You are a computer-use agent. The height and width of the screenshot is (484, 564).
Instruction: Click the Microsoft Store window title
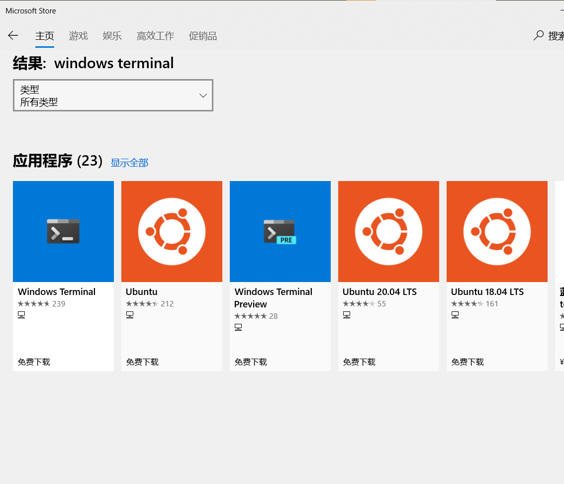pos(30,11)
